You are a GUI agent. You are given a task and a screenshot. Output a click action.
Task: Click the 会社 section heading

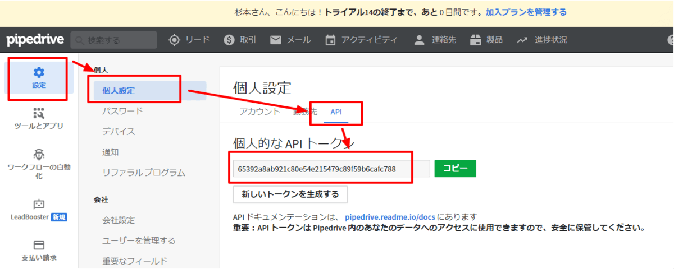pyautogui.click(x=101, y=200)
